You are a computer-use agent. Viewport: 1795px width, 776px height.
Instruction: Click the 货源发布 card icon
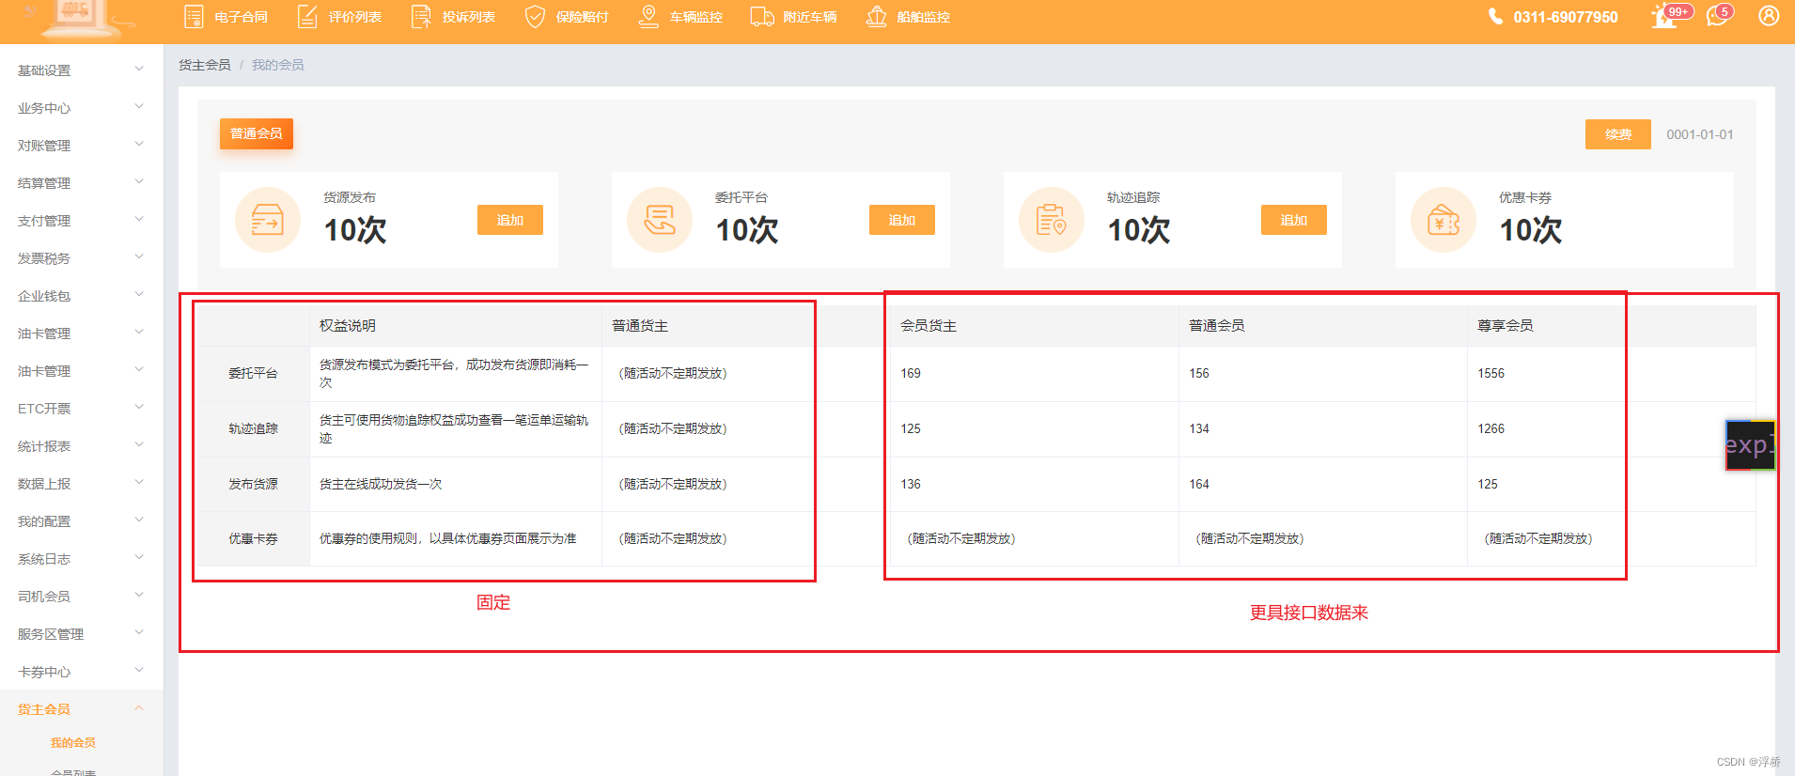click(x=268, y=220)
